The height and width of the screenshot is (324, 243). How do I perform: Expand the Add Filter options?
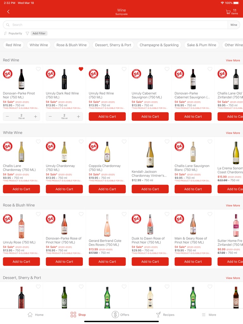(x=39, y=33)
